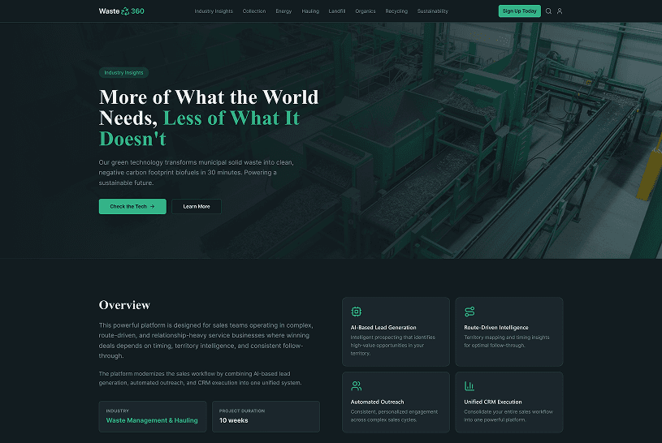Open the user account icon
Screen dimensions: 662x443
pos(560,11)
